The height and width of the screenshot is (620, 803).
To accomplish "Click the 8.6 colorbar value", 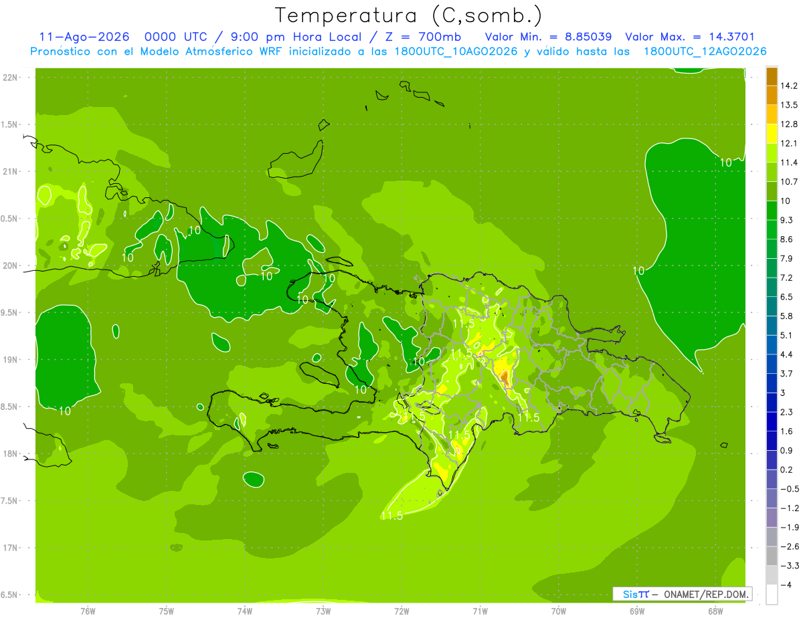I will 787,239.
